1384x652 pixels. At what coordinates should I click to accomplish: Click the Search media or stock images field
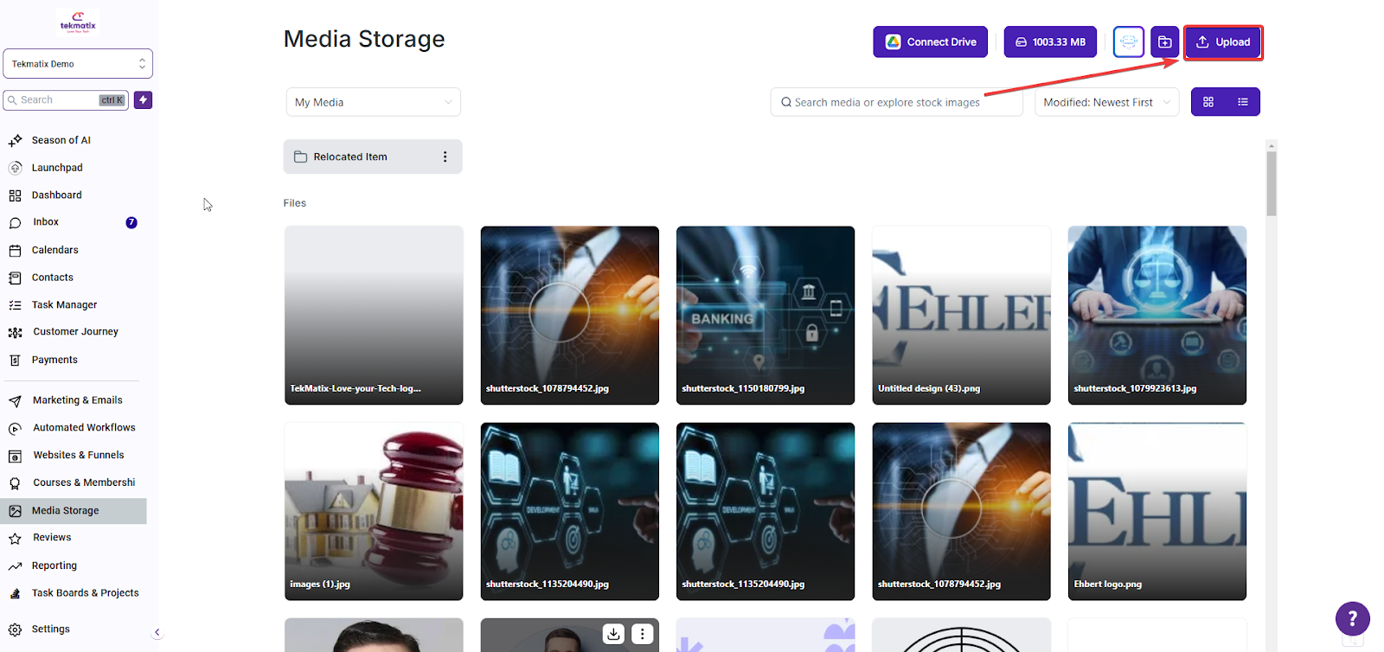[x=896, y=102]
